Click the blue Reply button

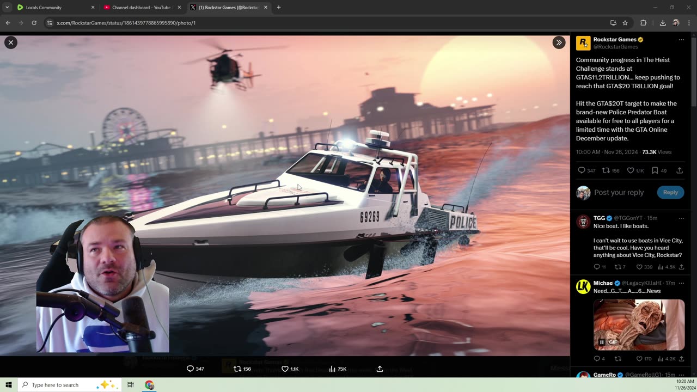(x=670, y=192)
